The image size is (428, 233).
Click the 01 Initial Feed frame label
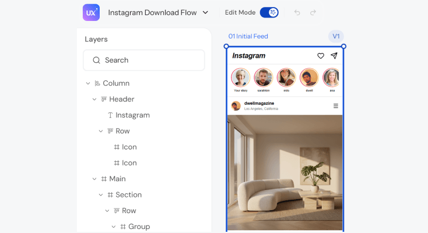pos(248,36)
